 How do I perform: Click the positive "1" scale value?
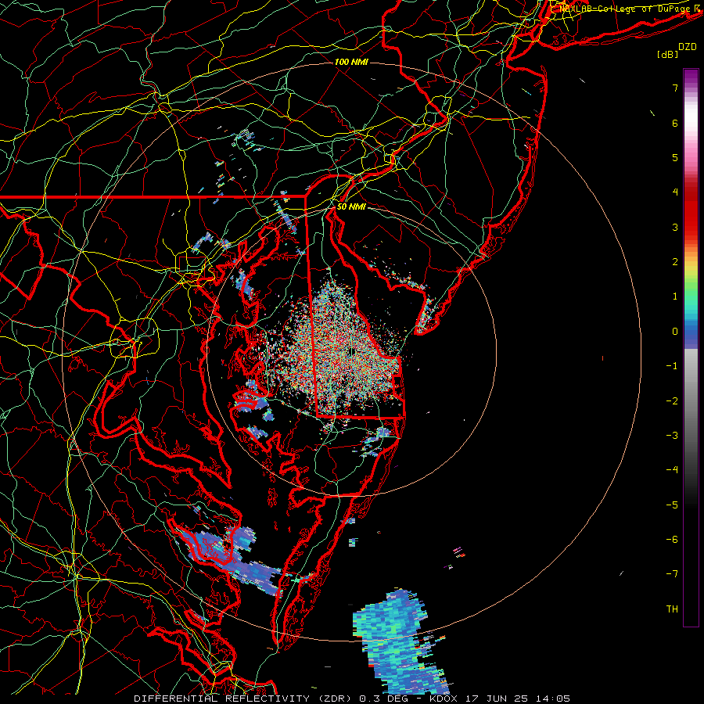coord(675,296)
